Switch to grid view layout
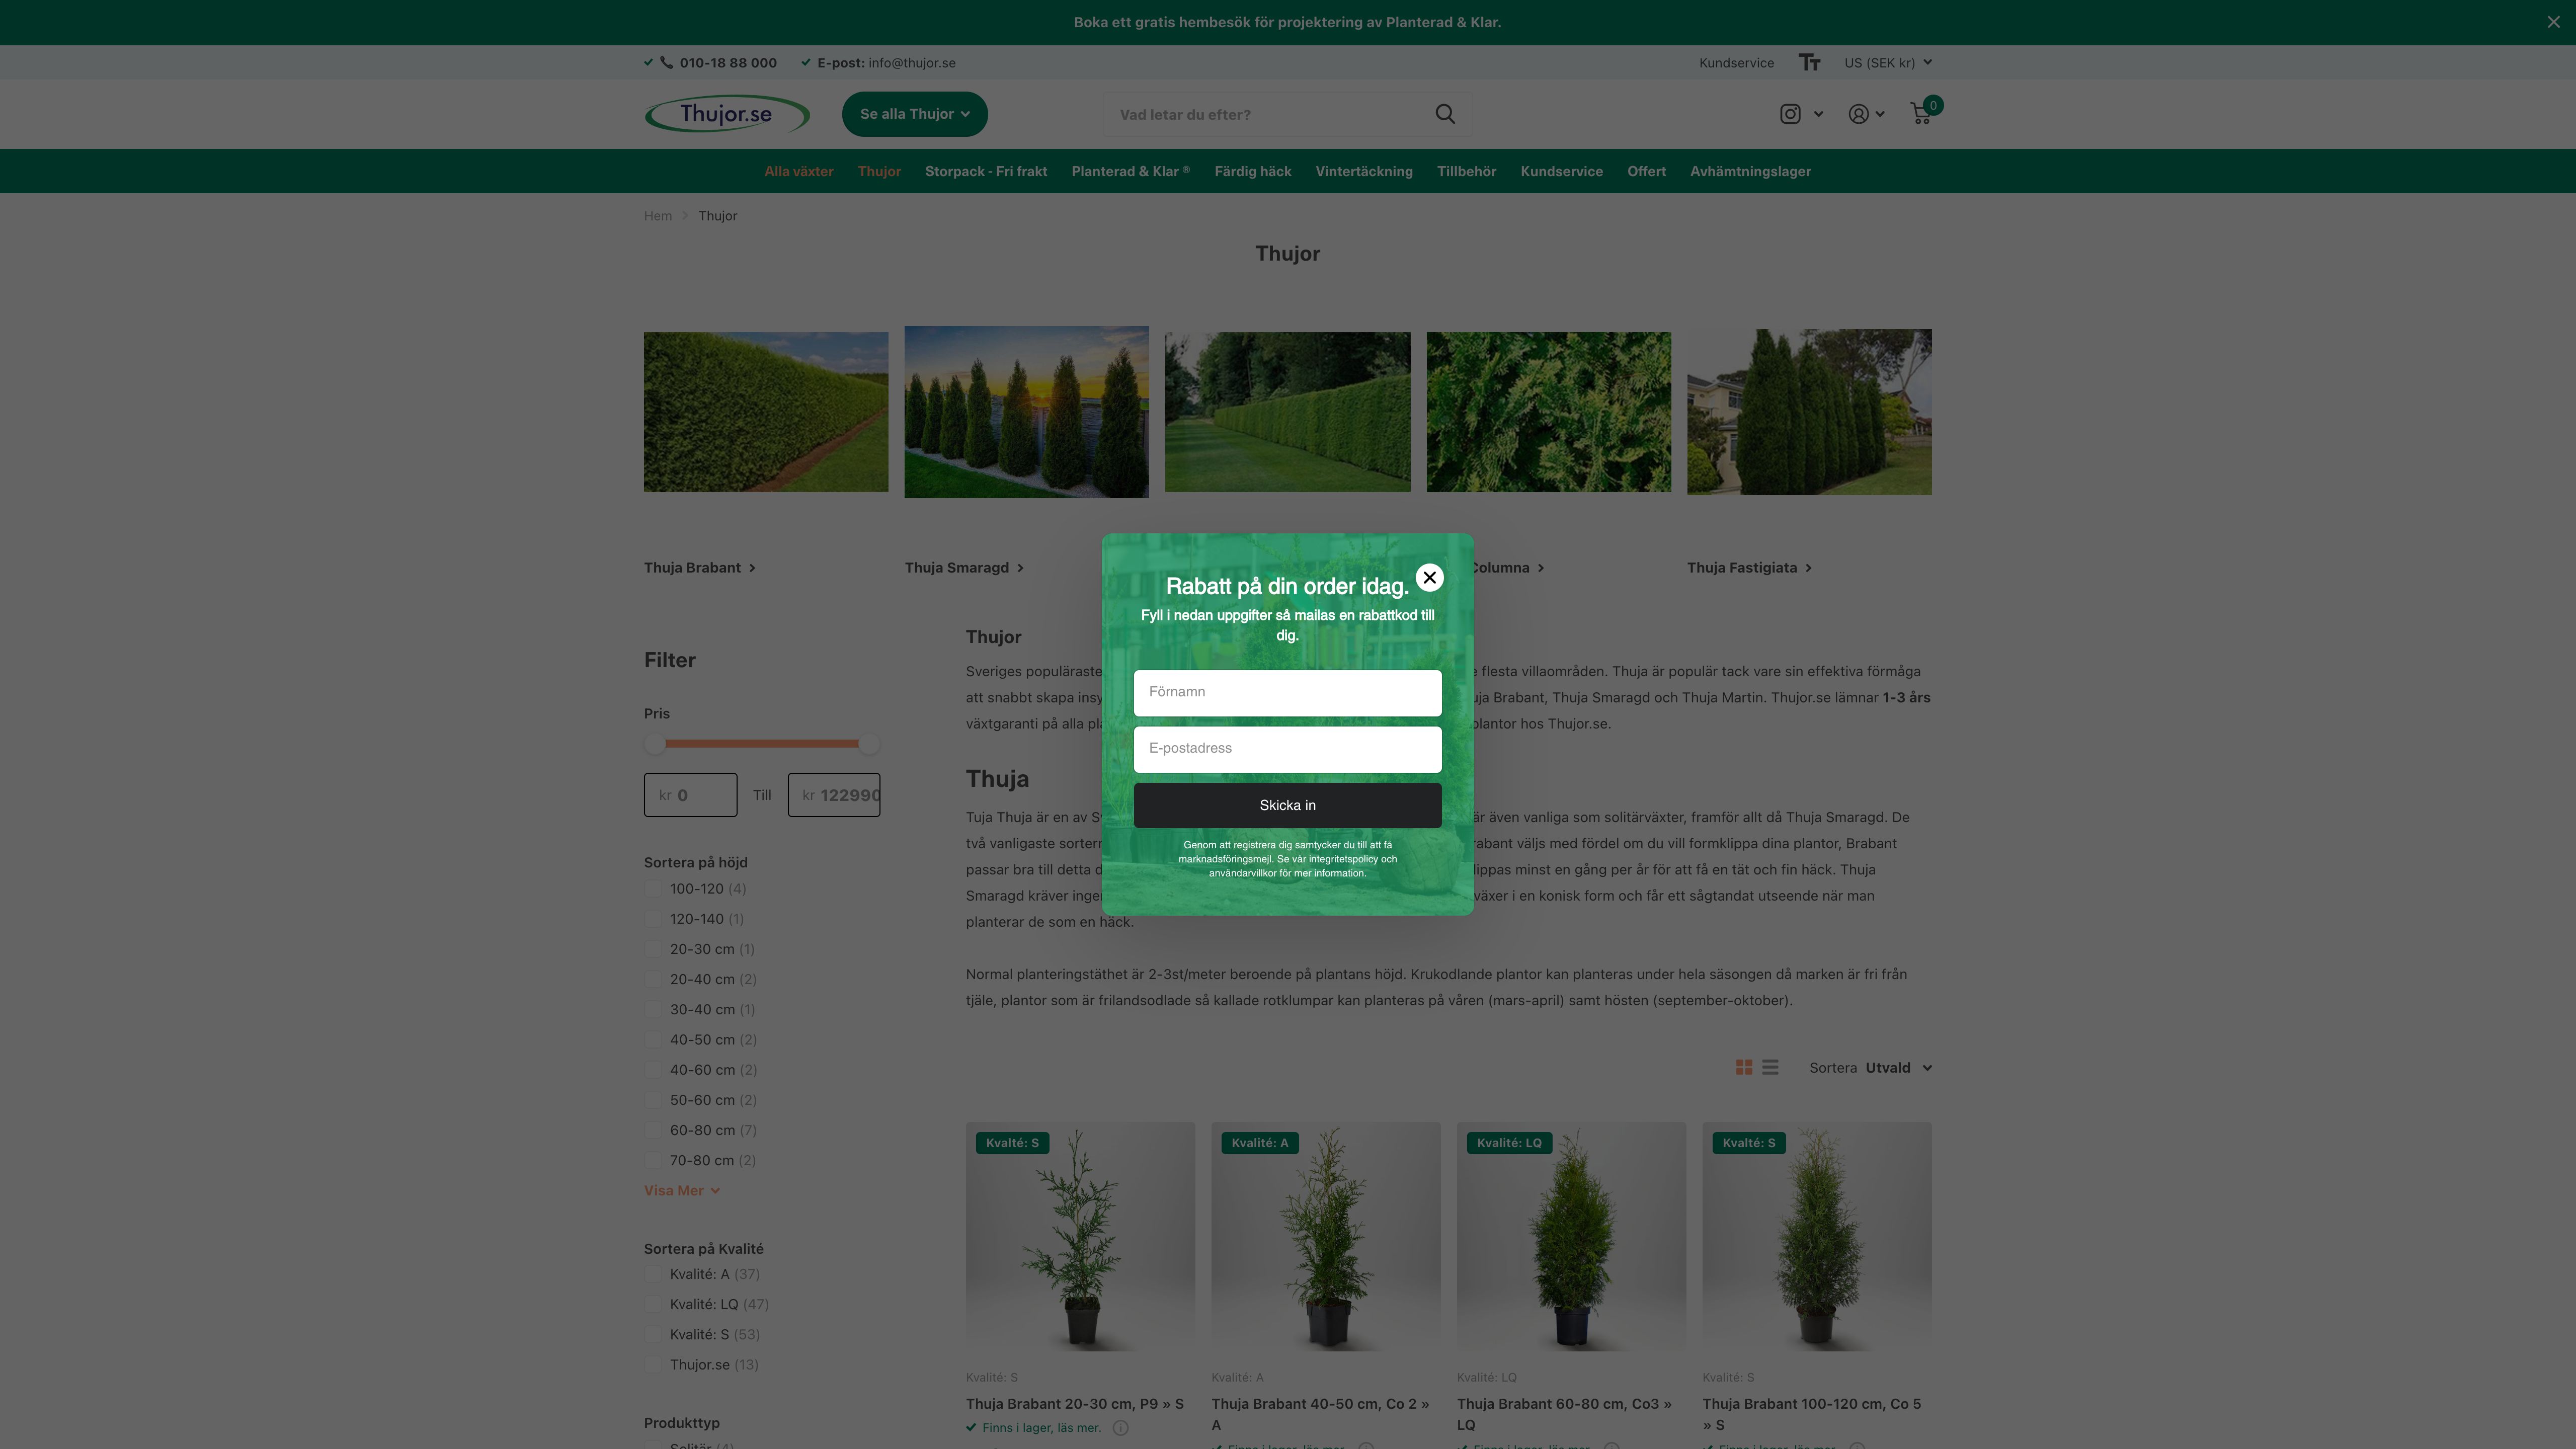 tap(1744, 1067)
